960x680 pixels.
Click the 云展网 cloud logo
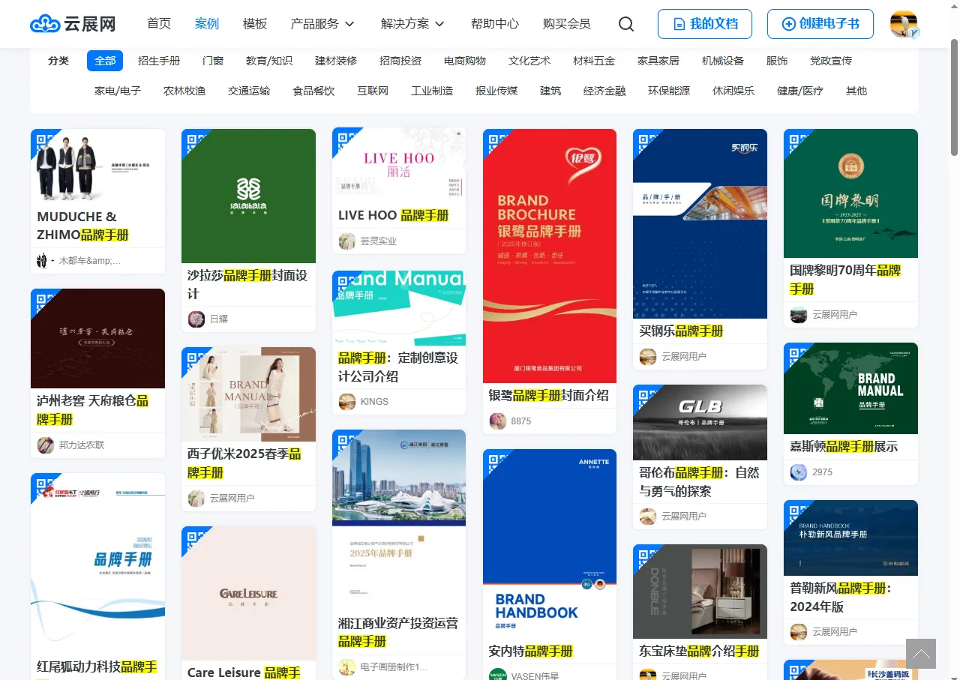click(73, 24)
